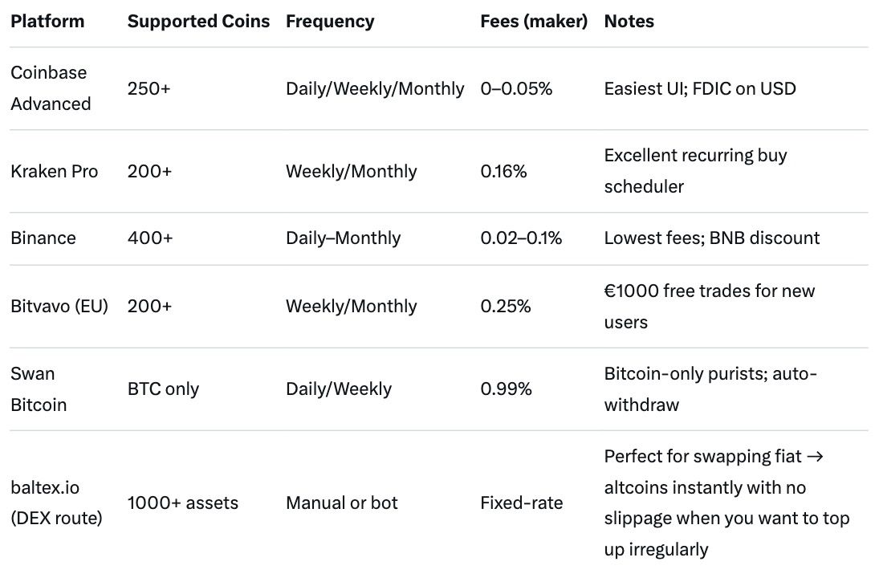Open the baltex.io (DEX route) entry

[x=56, y=503]
